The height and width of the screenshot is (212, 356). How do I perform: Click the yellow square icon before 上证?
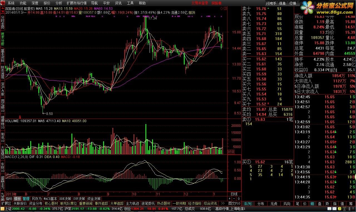(x=2, y=209)
